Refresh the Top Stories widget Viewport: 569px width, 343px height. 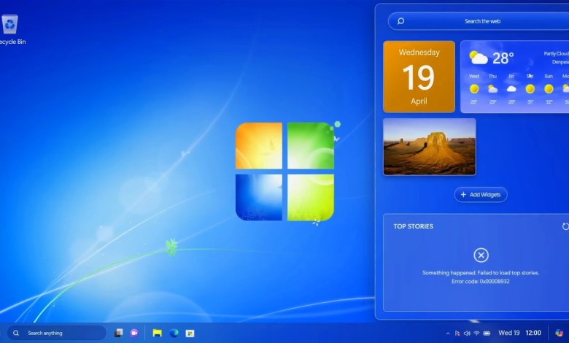click(565, 226)
